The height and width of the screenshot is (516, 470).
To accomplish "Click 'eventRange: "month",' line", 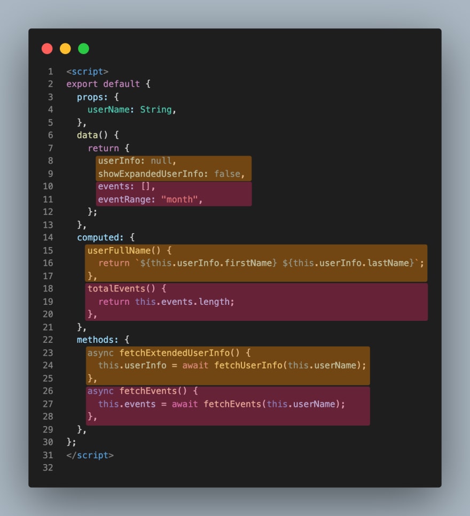I will (x=150, y=199).
